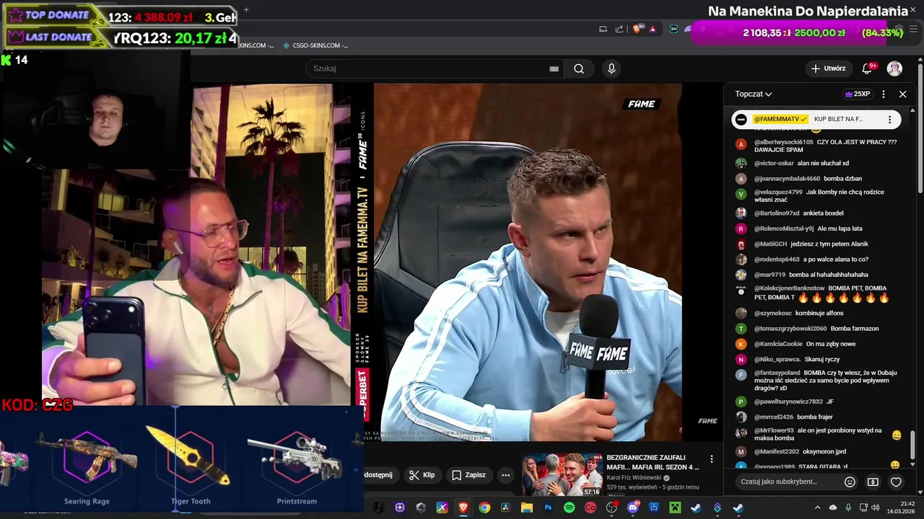Open a new browser tab with plus button
Screen dimensions: 924x519
click(x=246, y=9)
